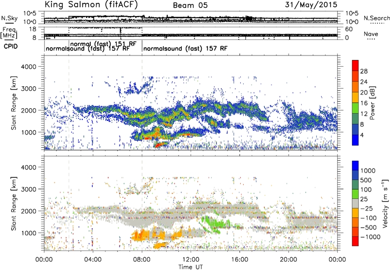
Task: Click the date "31/May/2015"
Action: [311, 4]
